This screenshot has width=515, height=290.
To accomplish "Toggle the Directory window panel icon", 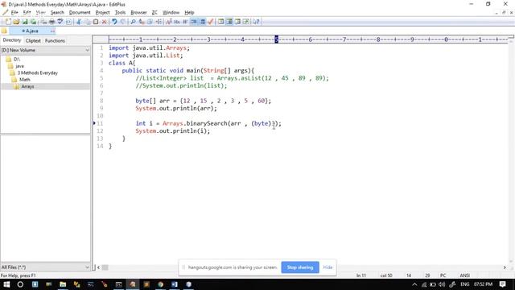I will pos(220,22).
